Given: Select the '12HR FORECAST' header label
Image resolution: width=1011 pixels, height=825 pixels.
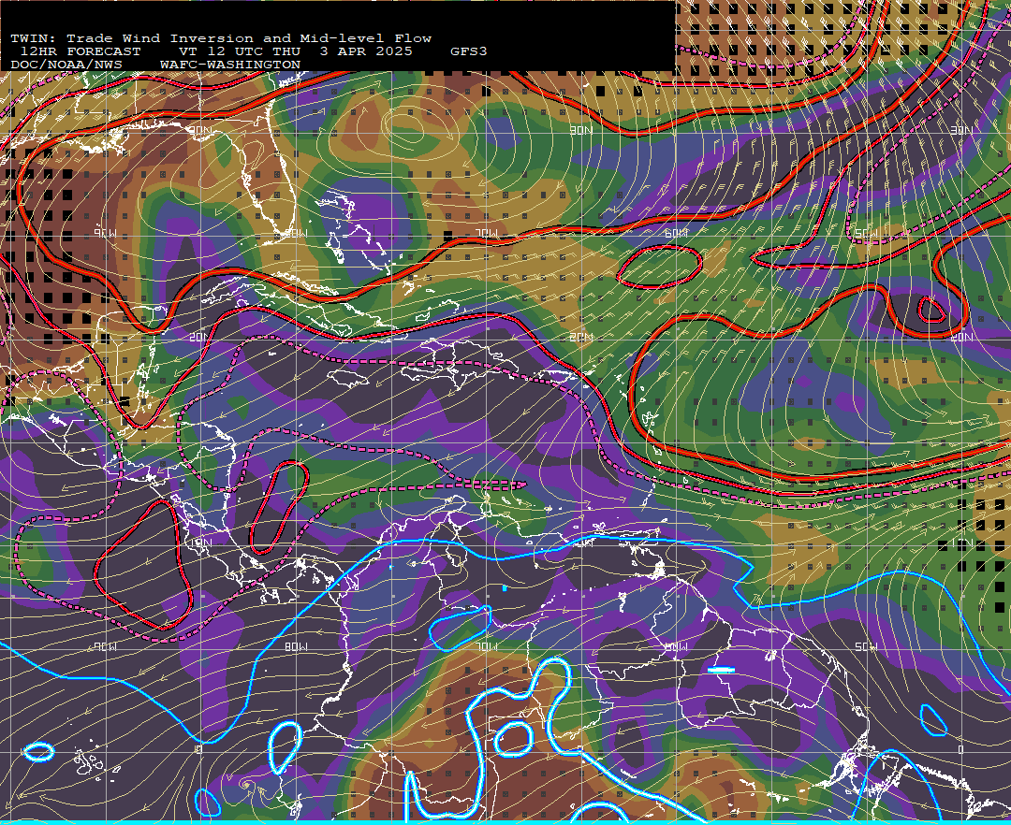Looking at the screenshot, I should point(81,51).
